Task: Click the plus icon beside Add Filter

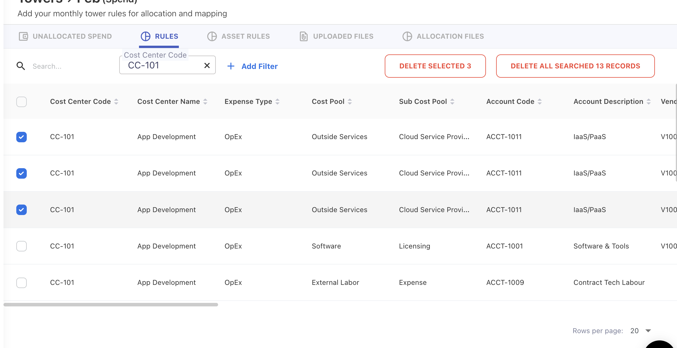Action: (x=231, y=66)
